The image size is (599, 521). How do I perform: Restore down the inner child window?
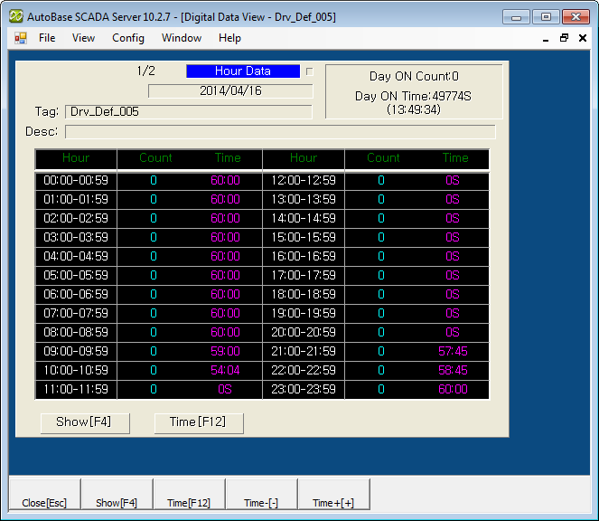point(564,38)
